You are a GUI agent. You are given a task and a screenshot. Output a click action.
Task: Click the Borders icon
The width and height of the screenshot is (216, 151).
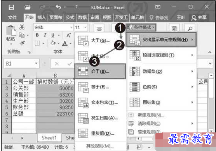click(37, 43)
